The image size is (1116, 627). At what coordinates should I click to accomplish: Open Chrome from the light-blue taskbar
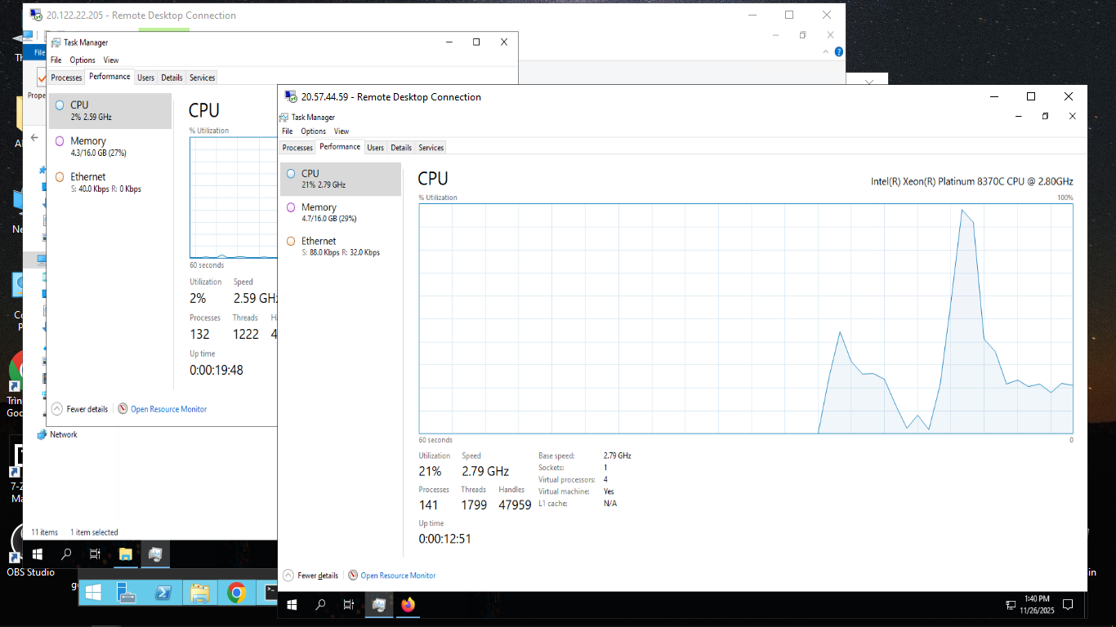click(237, 593)
